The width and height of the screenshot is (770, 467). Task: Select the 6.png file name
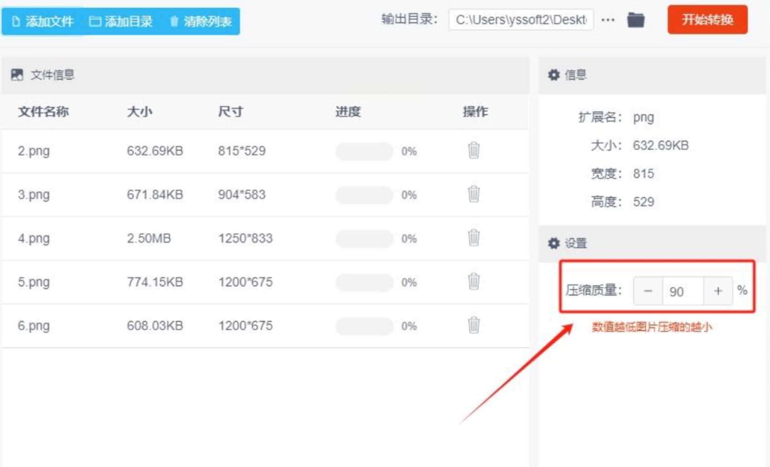point(34,326)
